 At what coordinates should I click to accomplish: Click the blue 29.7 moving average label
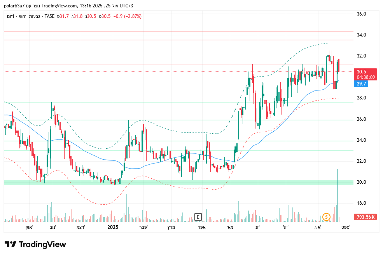361,84
